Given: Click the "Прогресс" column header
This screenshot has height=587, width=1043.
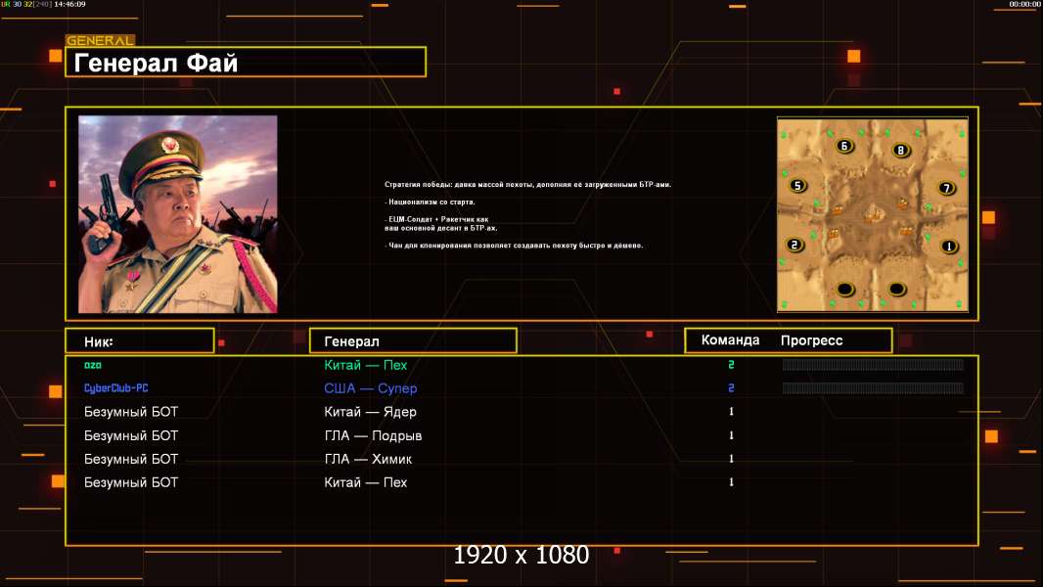Looking at the screenshot, I should (x=811, y=340).
